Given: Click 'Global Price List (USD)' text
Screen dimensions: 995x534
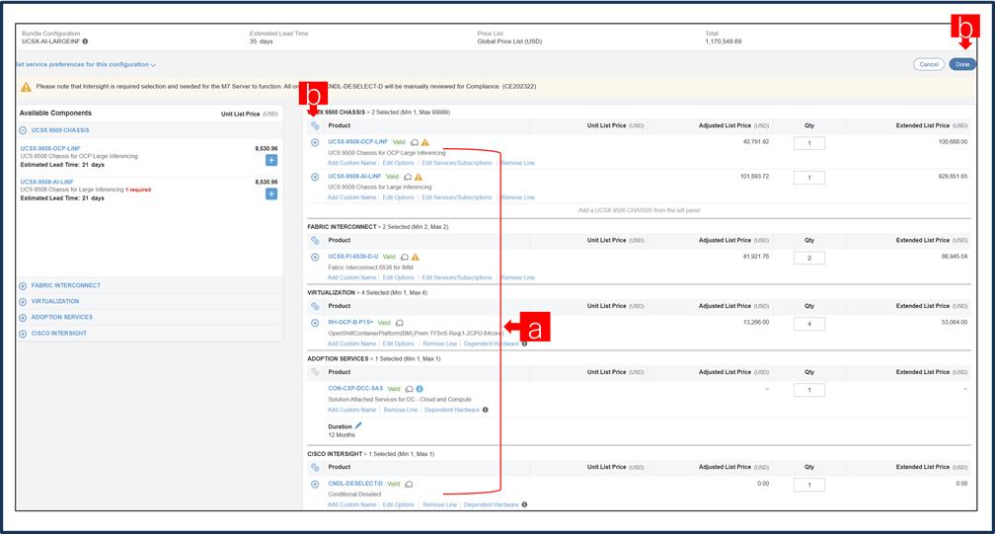Looking at the screenshot, I should pos(509,41).
